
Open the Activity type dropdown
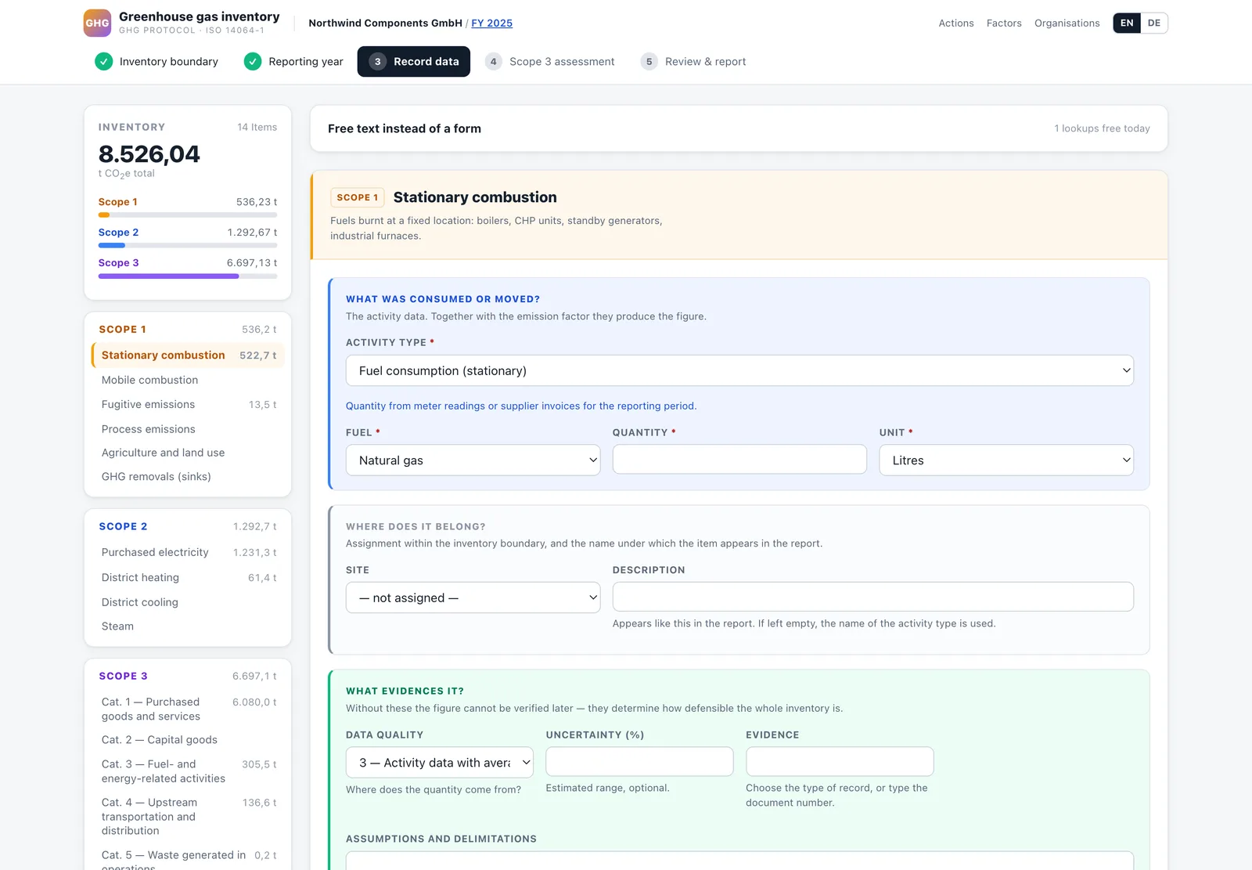pyautogui.click(x=739, y=370)
